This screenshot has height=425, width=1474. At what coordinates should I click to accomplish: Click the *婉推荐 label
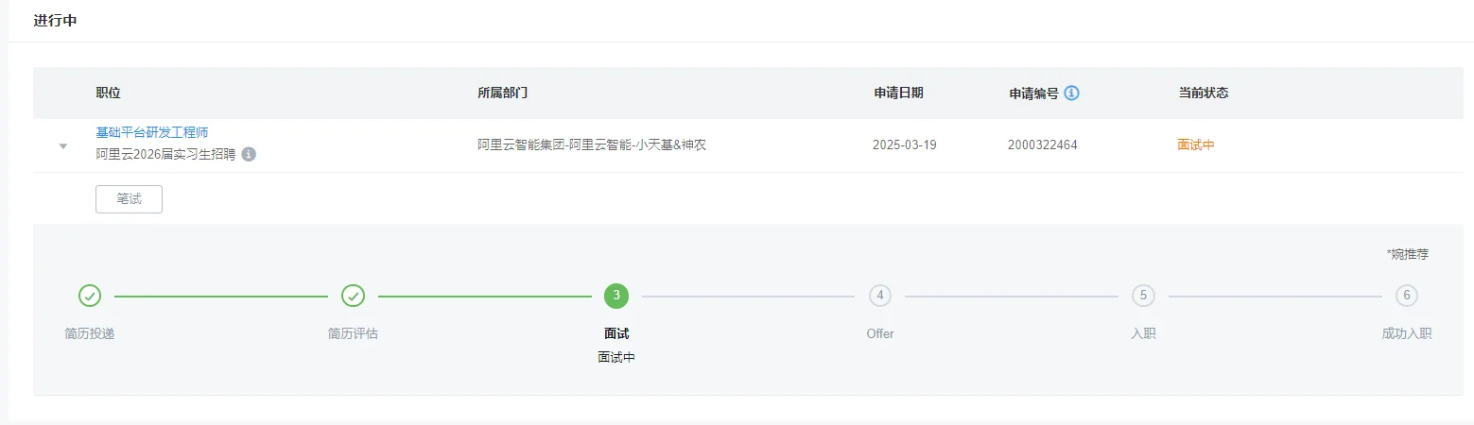[x=1407, y=254]
